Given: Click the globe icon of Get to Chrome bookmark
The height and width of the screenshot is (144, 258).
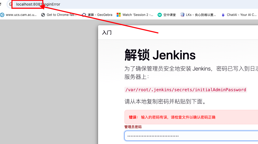Looking at the screenshot, I should (x=43, y=15).
